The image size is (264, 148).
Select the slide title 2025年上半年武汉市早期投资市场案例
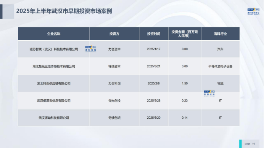(64, 11)
